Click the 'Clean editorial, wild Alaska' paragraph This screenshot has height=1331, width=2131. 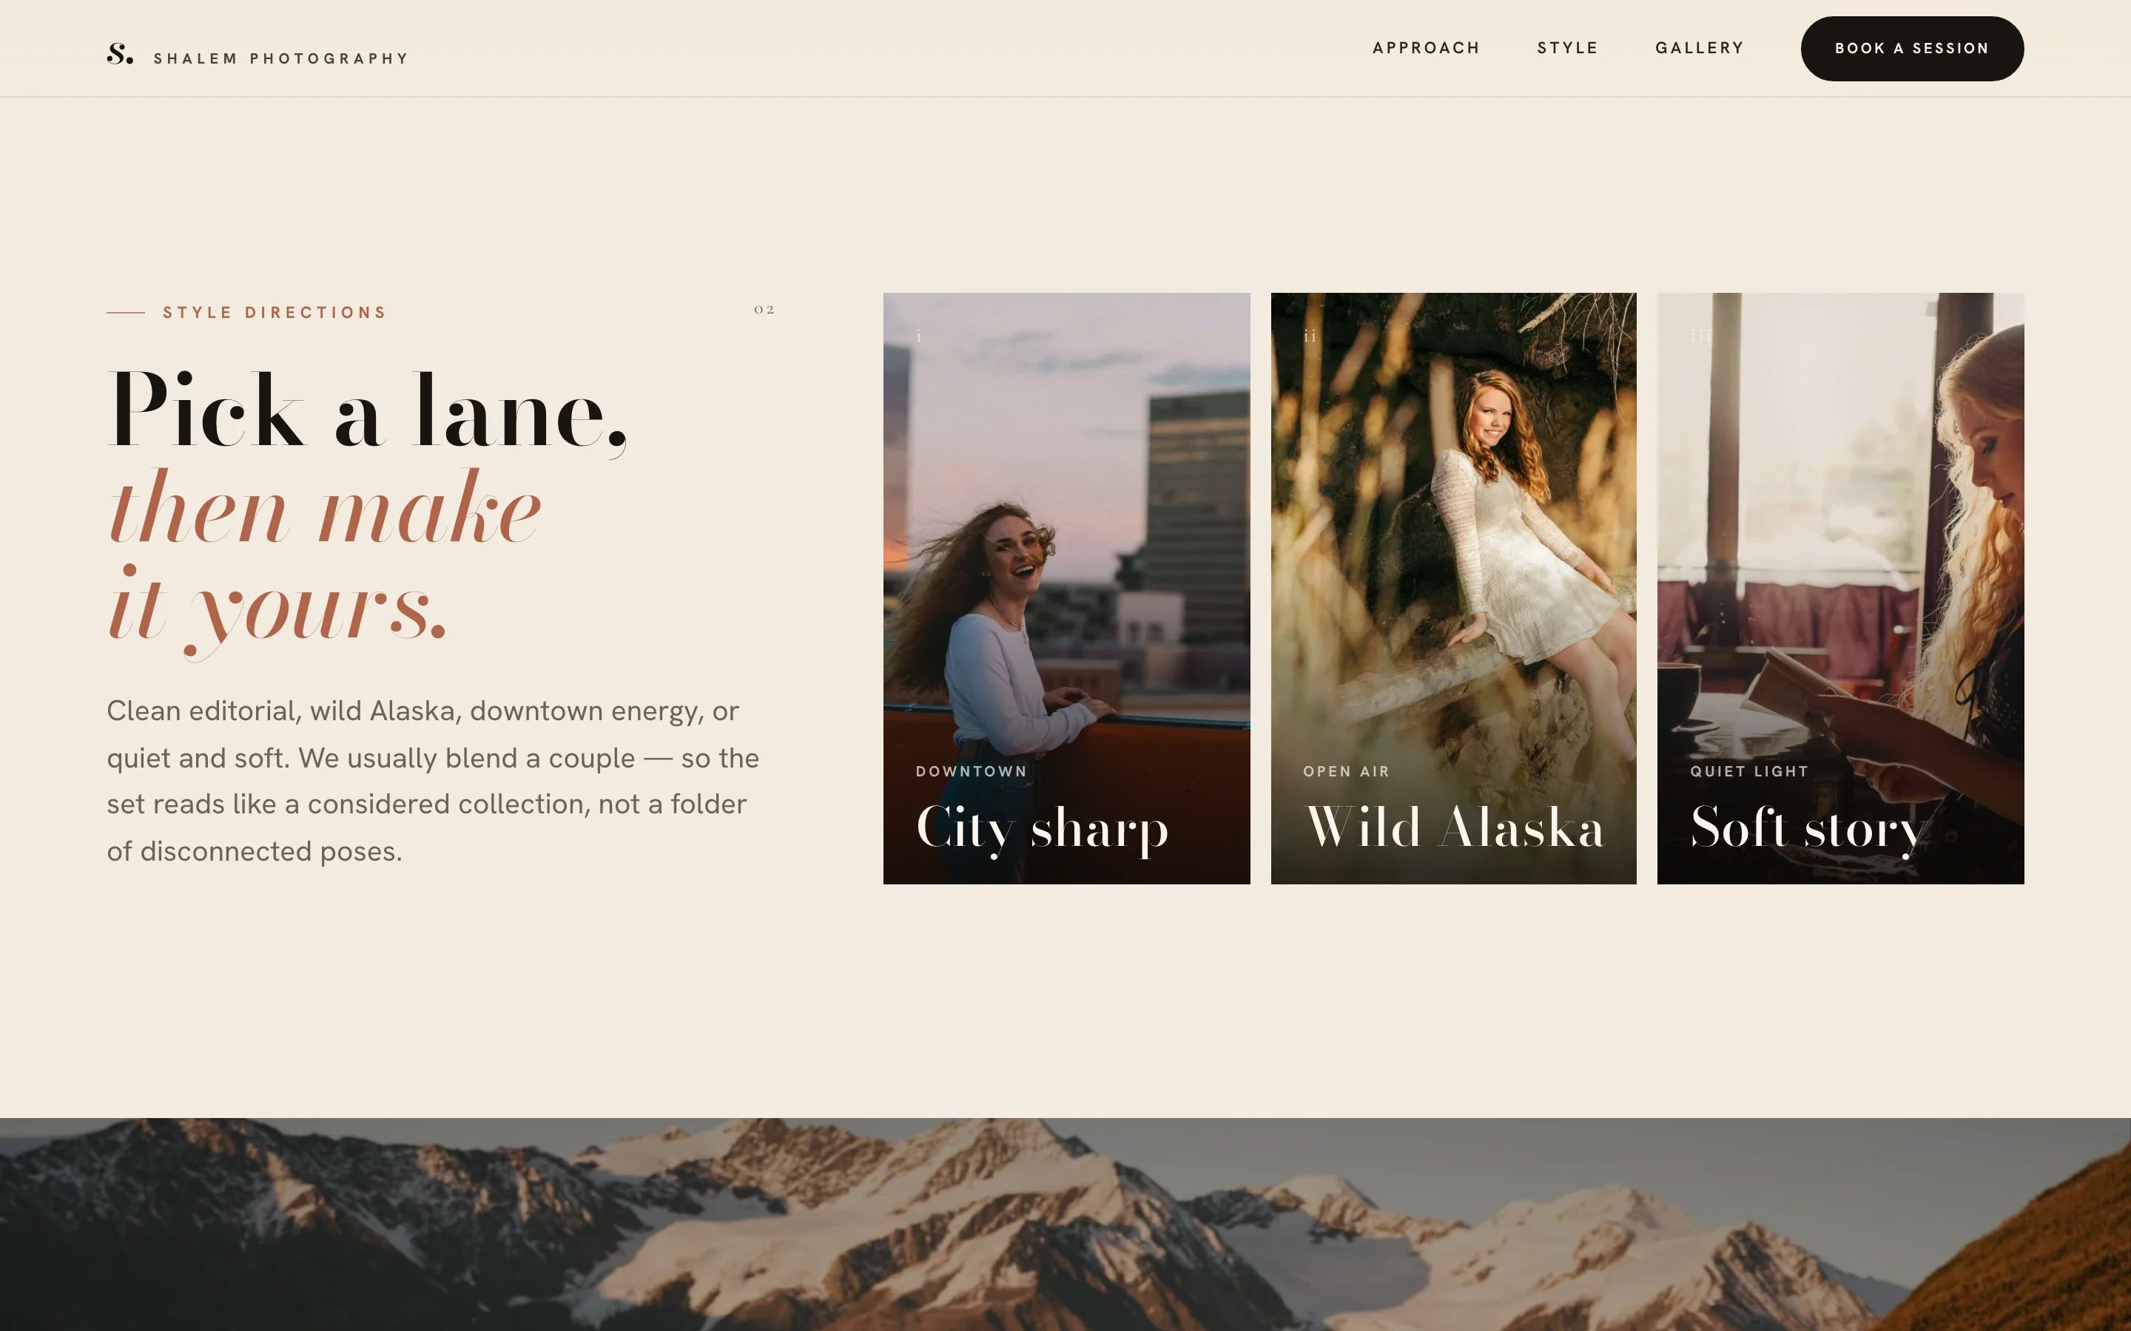pyautogui.click(x=432, y=781)
